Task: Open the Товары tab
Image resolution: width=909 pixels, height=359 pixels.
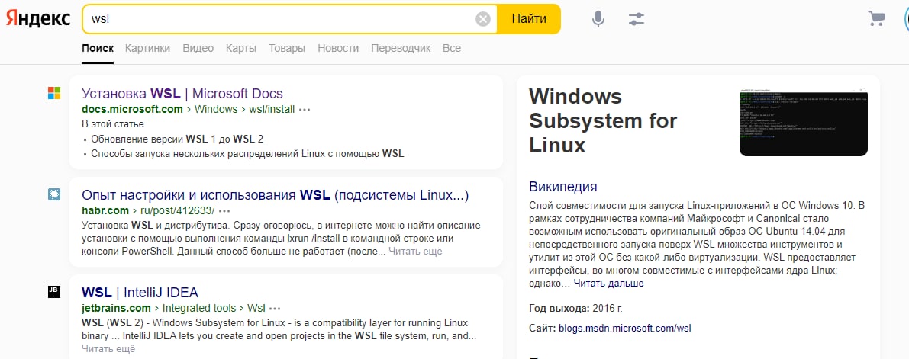Action: (x=287, y=49)
